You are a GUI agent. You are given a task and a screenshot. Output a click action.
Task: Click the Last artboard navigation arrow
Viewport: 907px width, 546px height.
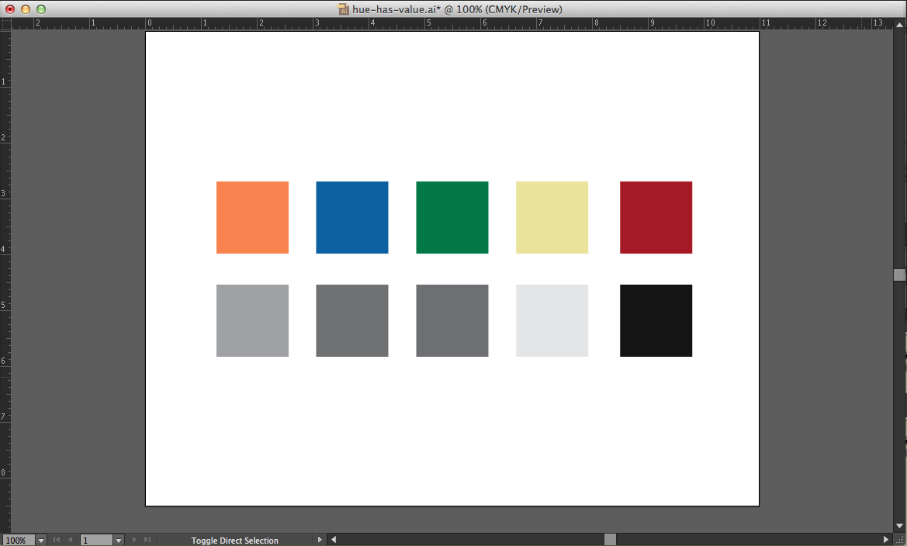[x=147, y=540]
